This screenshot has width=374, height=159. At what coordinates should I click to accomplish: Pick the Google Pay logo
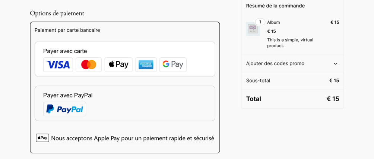point(173,65)
